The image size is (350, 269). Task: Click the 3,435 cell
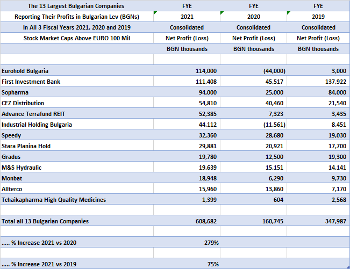(x=318, y=114)
